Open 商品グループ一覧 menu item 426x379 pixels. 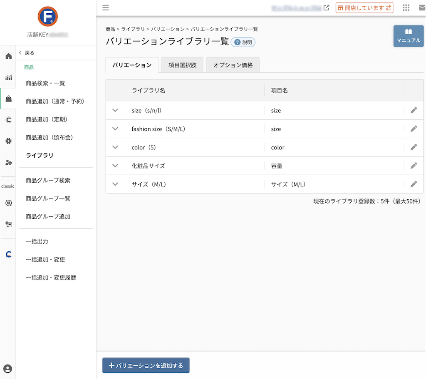pos(48,198)
